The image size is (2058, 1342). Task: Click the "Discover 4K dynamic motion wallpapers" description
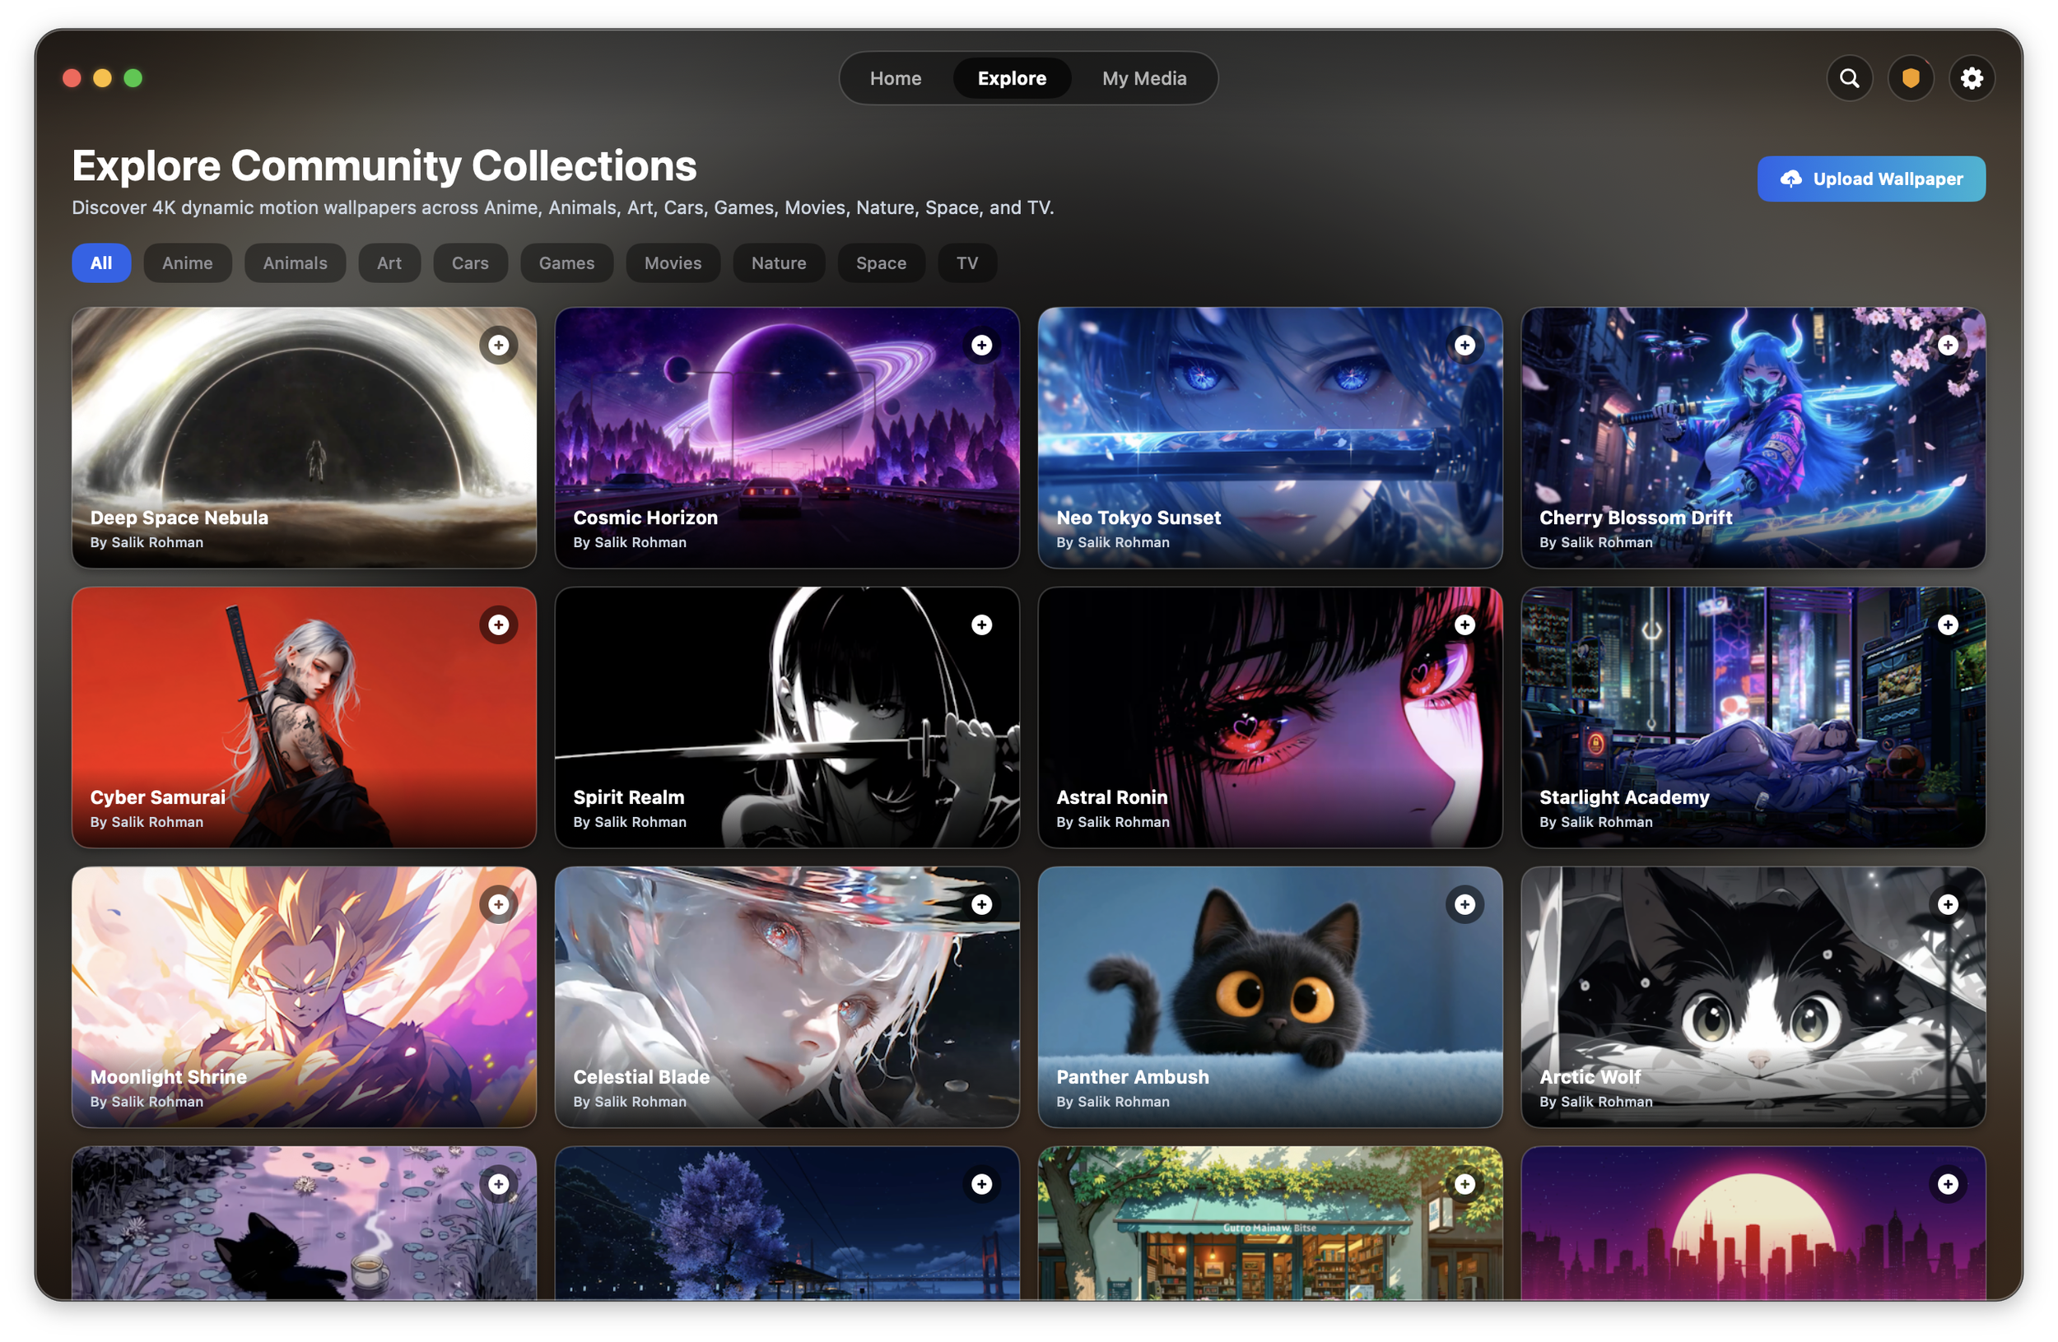click(x=563, y=207)
